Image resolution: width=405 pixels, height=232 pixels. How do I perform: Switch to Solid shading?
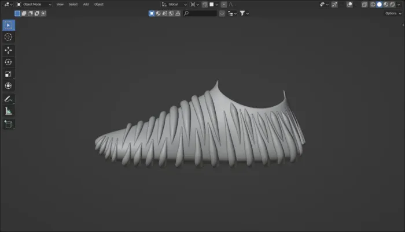click(379, 5)
